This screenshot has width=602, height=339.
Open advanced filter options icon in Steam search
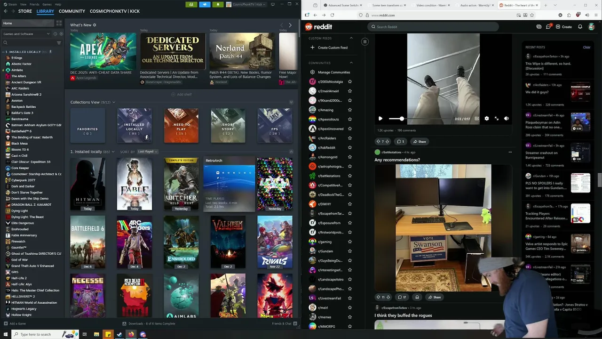(x=59, y=43)
